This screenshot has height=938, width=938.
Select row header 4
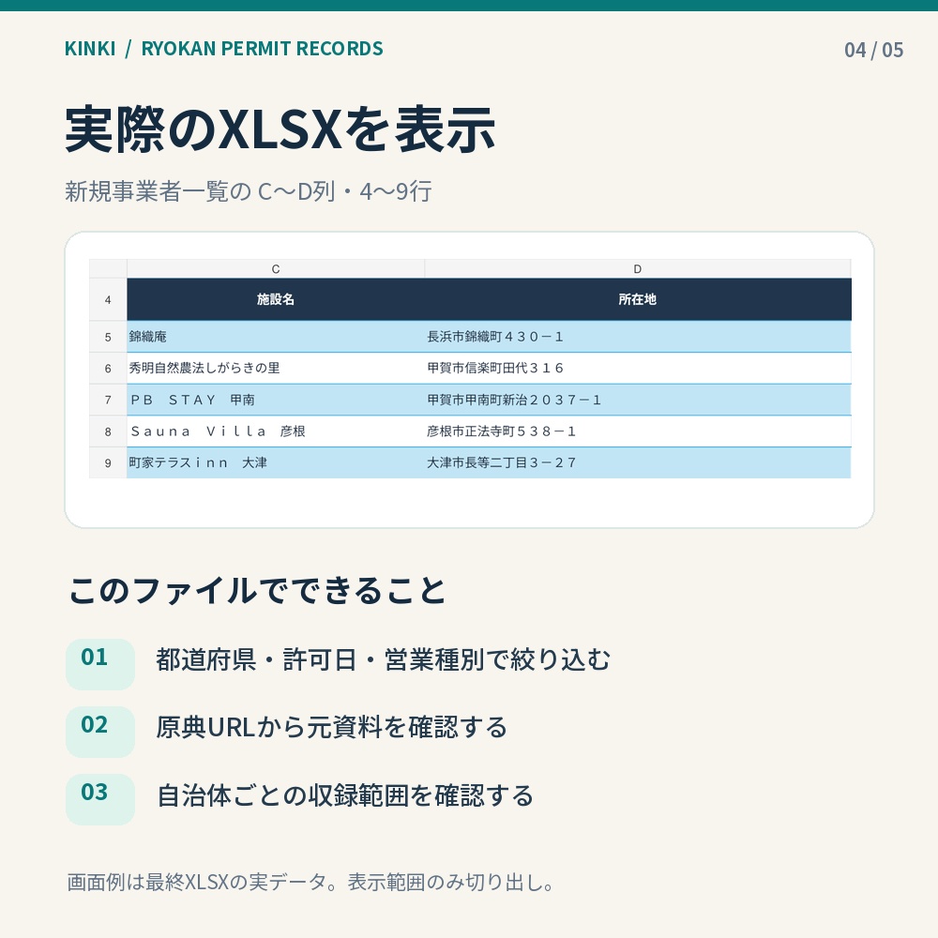[108, 300]
